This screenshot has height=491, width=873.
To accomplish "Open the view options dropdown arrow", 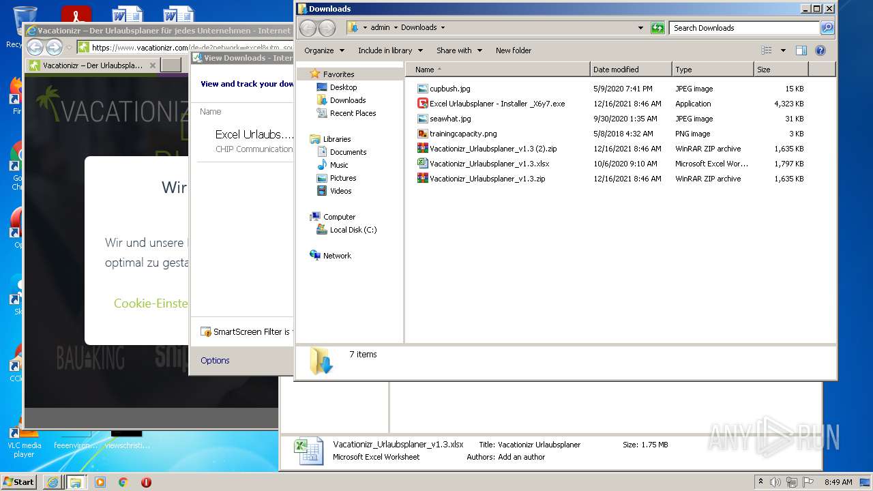I will coord(783,50).
